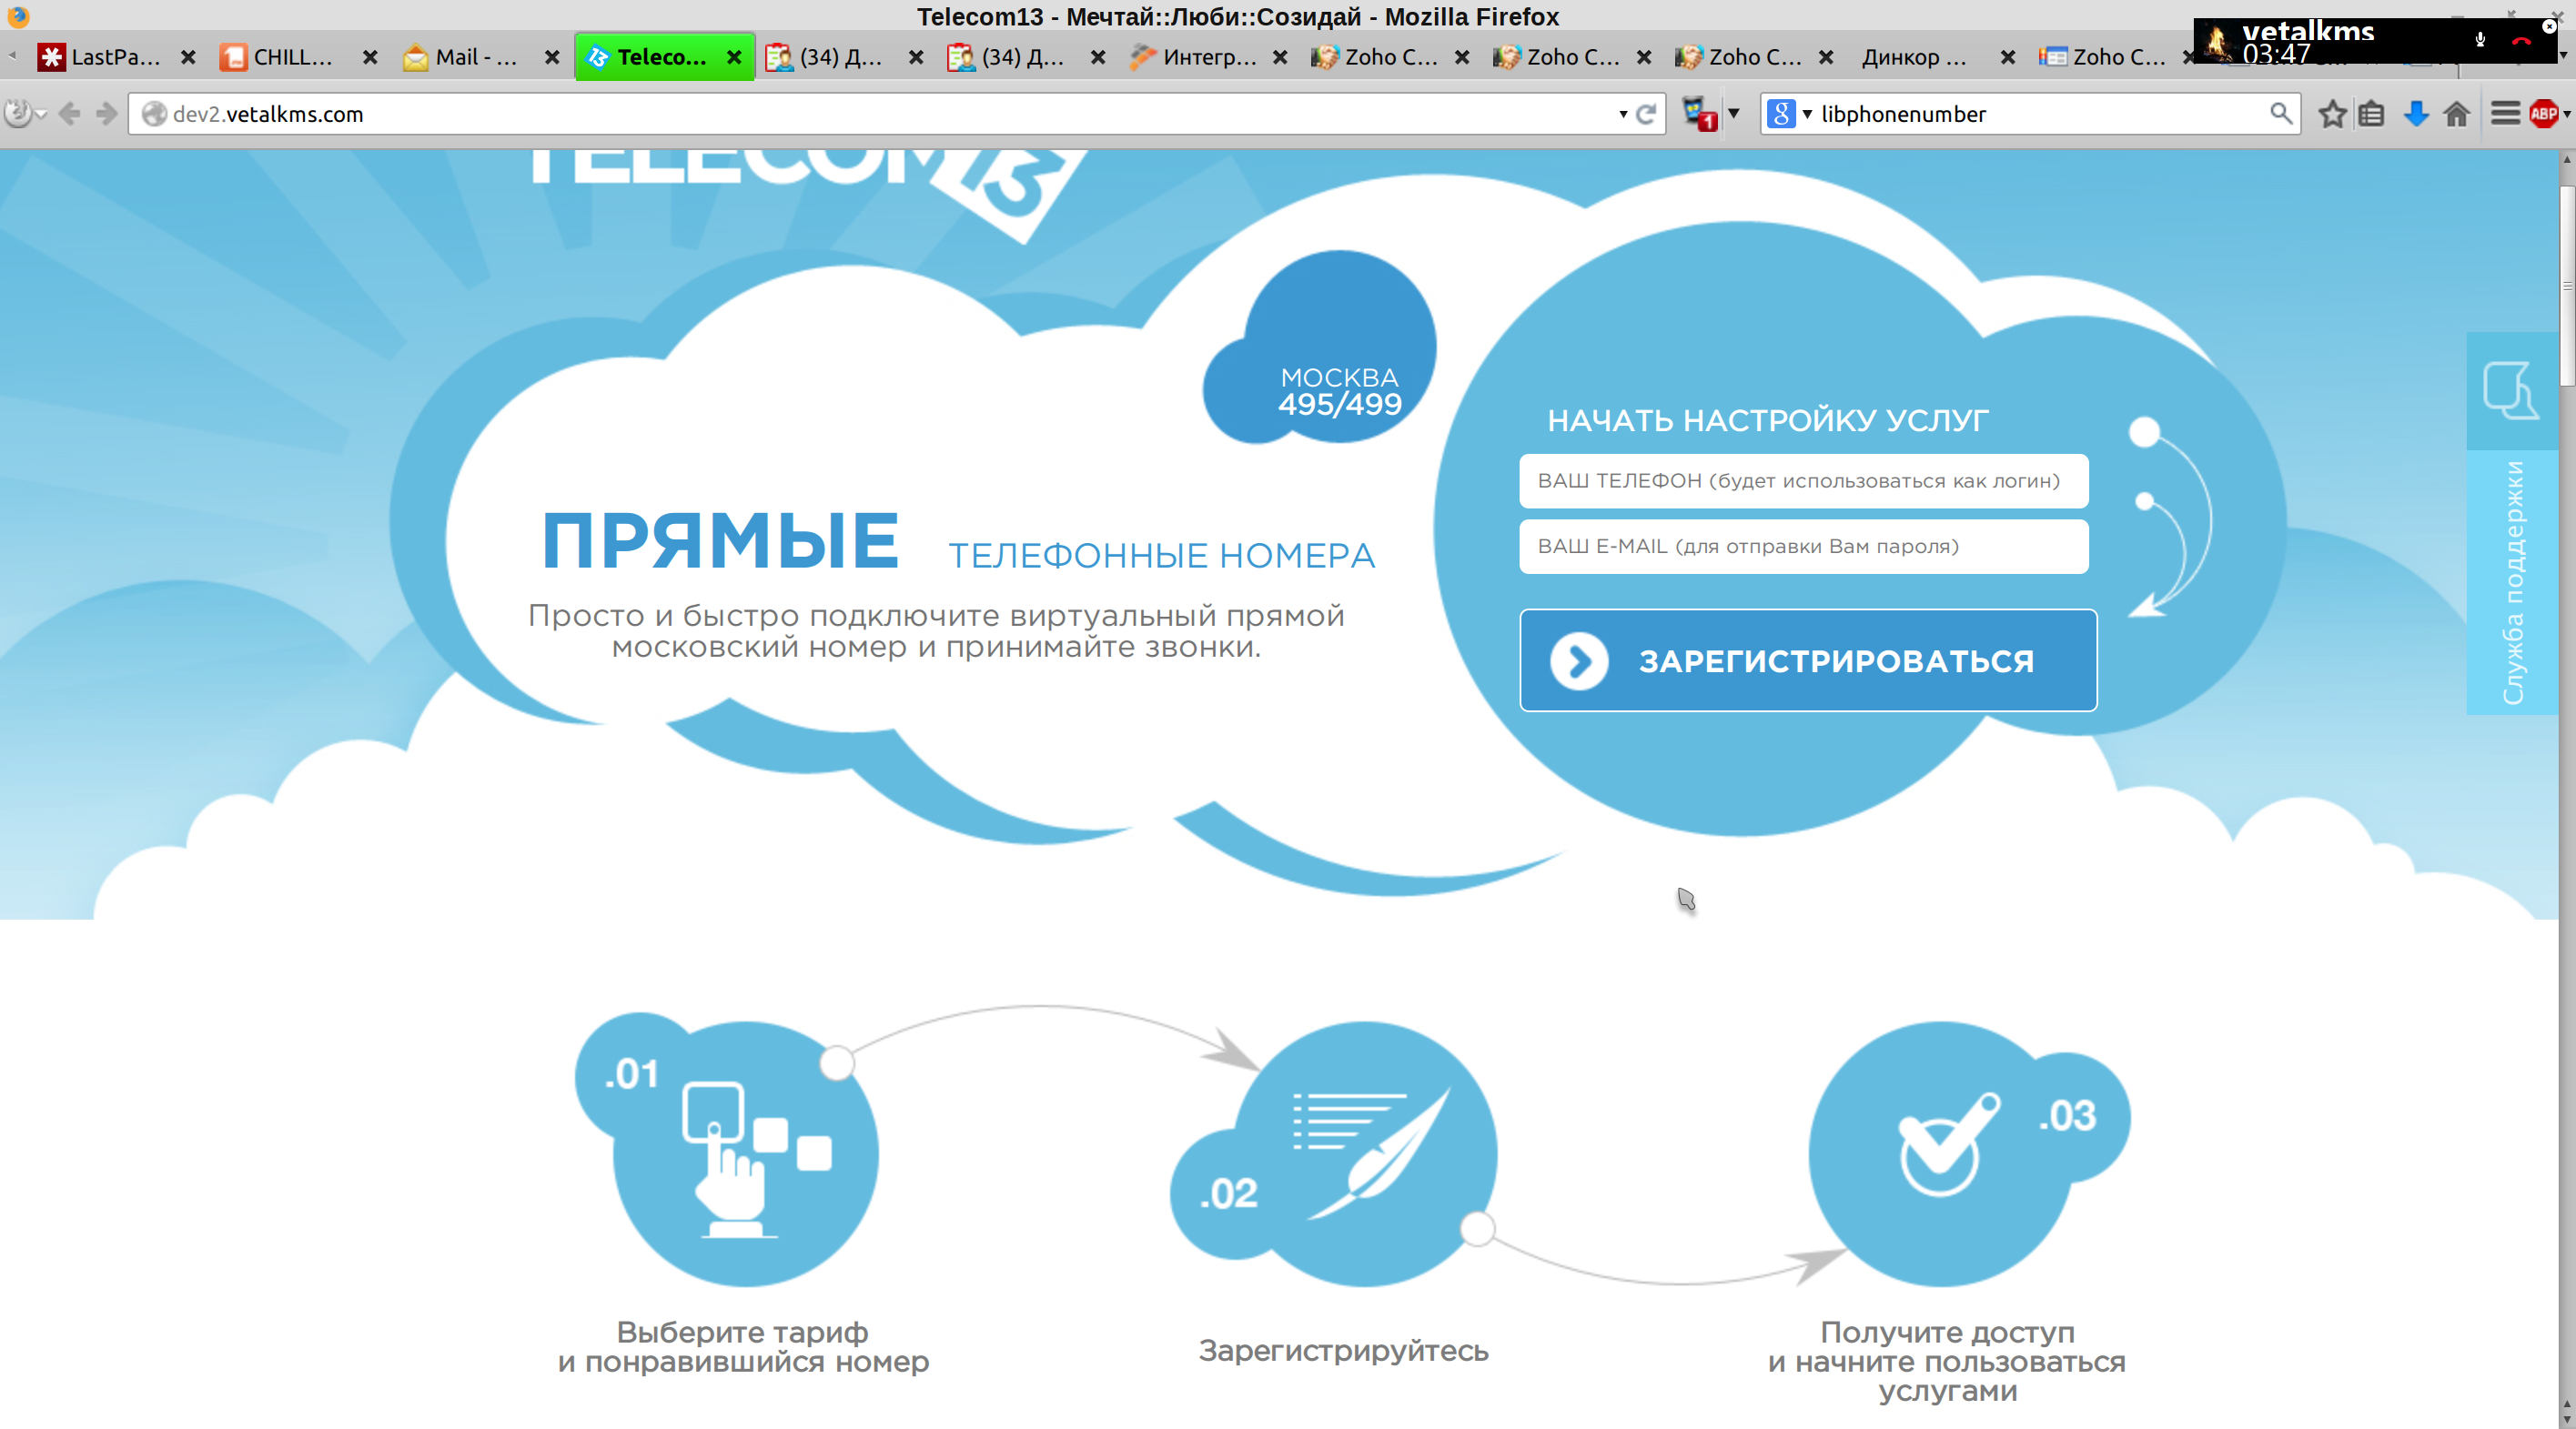The image size is (2576, 1429).
Task: Click the step .02 registration icon
Action: point(1364,1153)
